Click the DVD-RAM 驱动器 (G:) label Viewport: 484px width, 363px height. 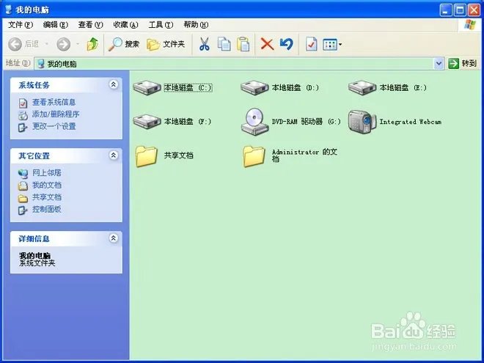point(307,122)
